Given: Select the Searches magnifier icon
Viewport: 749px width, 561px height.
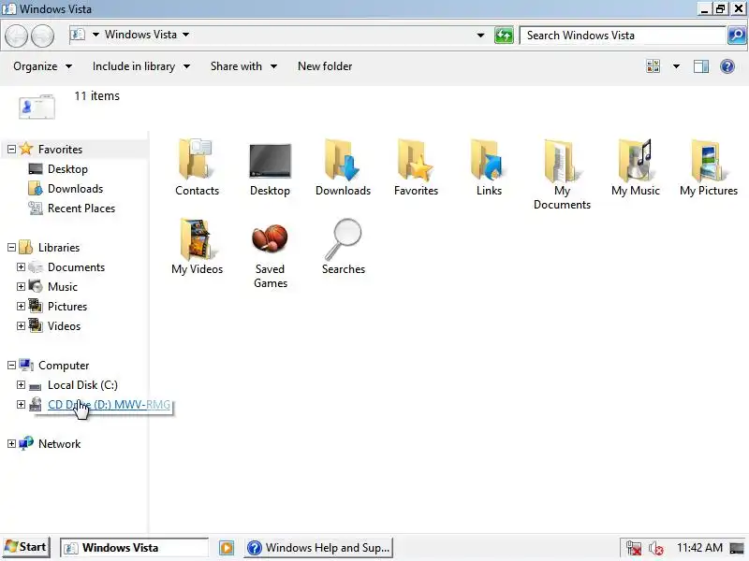Looking at the screenshot, I should (343, 238).
